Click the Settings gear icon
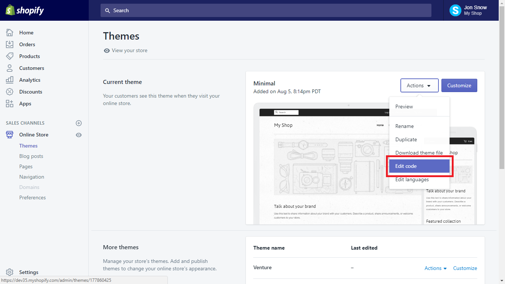Screen dimensions: 505x284 point(10,272)
